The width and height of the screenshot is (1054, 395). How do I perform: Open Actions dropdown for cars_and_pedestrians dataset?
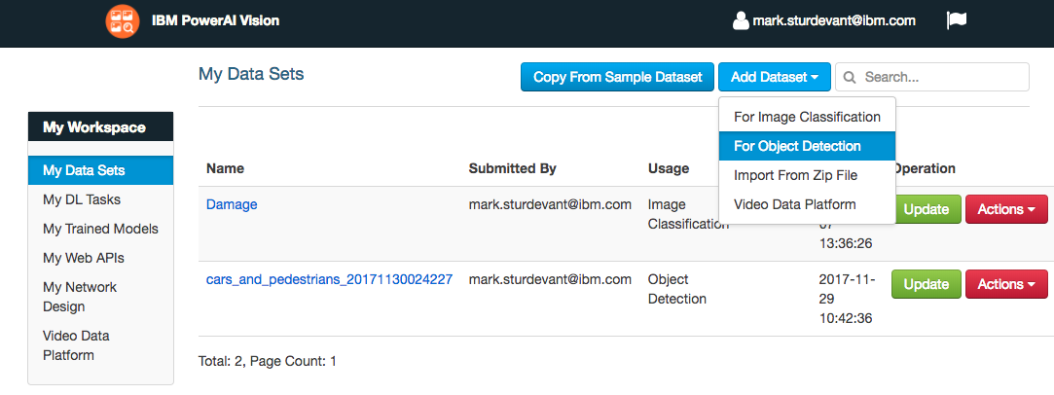pyautogui.click(x=1005, y=284)
